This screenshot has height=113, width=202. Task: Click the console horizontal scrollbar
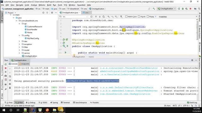(22, 100)
